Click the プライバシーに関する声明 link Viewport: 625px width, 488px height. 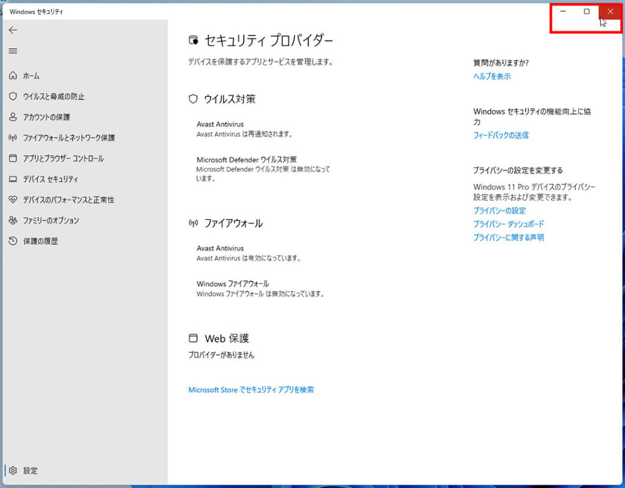pyautogui.click(x=508, y=238)
